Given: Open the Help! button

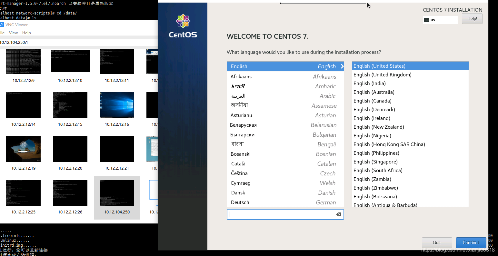Looking at the screenshot, I should 472,19.
